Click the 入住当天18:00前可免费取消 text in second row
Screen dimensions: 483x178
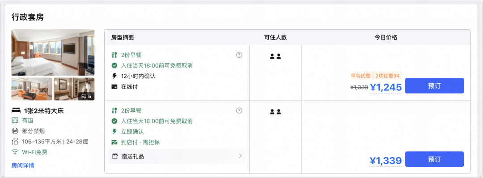tap(157, 121)
